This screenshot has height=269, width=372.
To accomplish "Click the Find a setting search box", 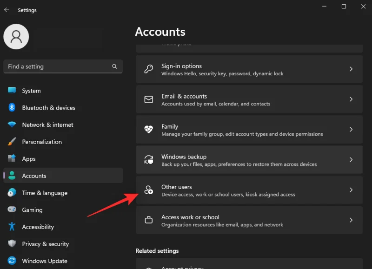I will click(63, 66).
